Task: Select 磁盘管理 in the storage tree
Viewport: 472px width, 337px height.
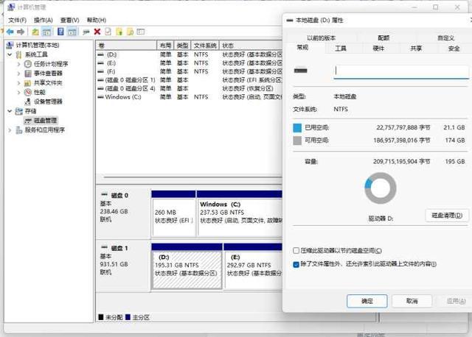Action: point(44,120)
